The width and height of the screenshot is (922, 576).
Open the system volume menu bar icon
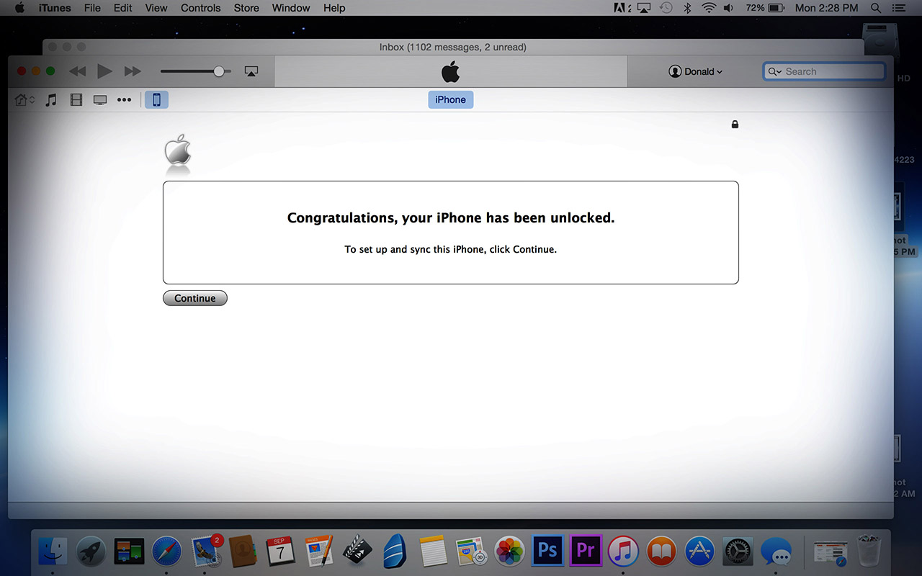click(729, 8)
